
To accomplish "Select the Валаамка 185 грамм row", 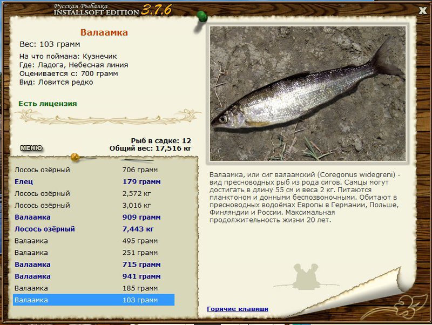I will click(x=93, y=288).
